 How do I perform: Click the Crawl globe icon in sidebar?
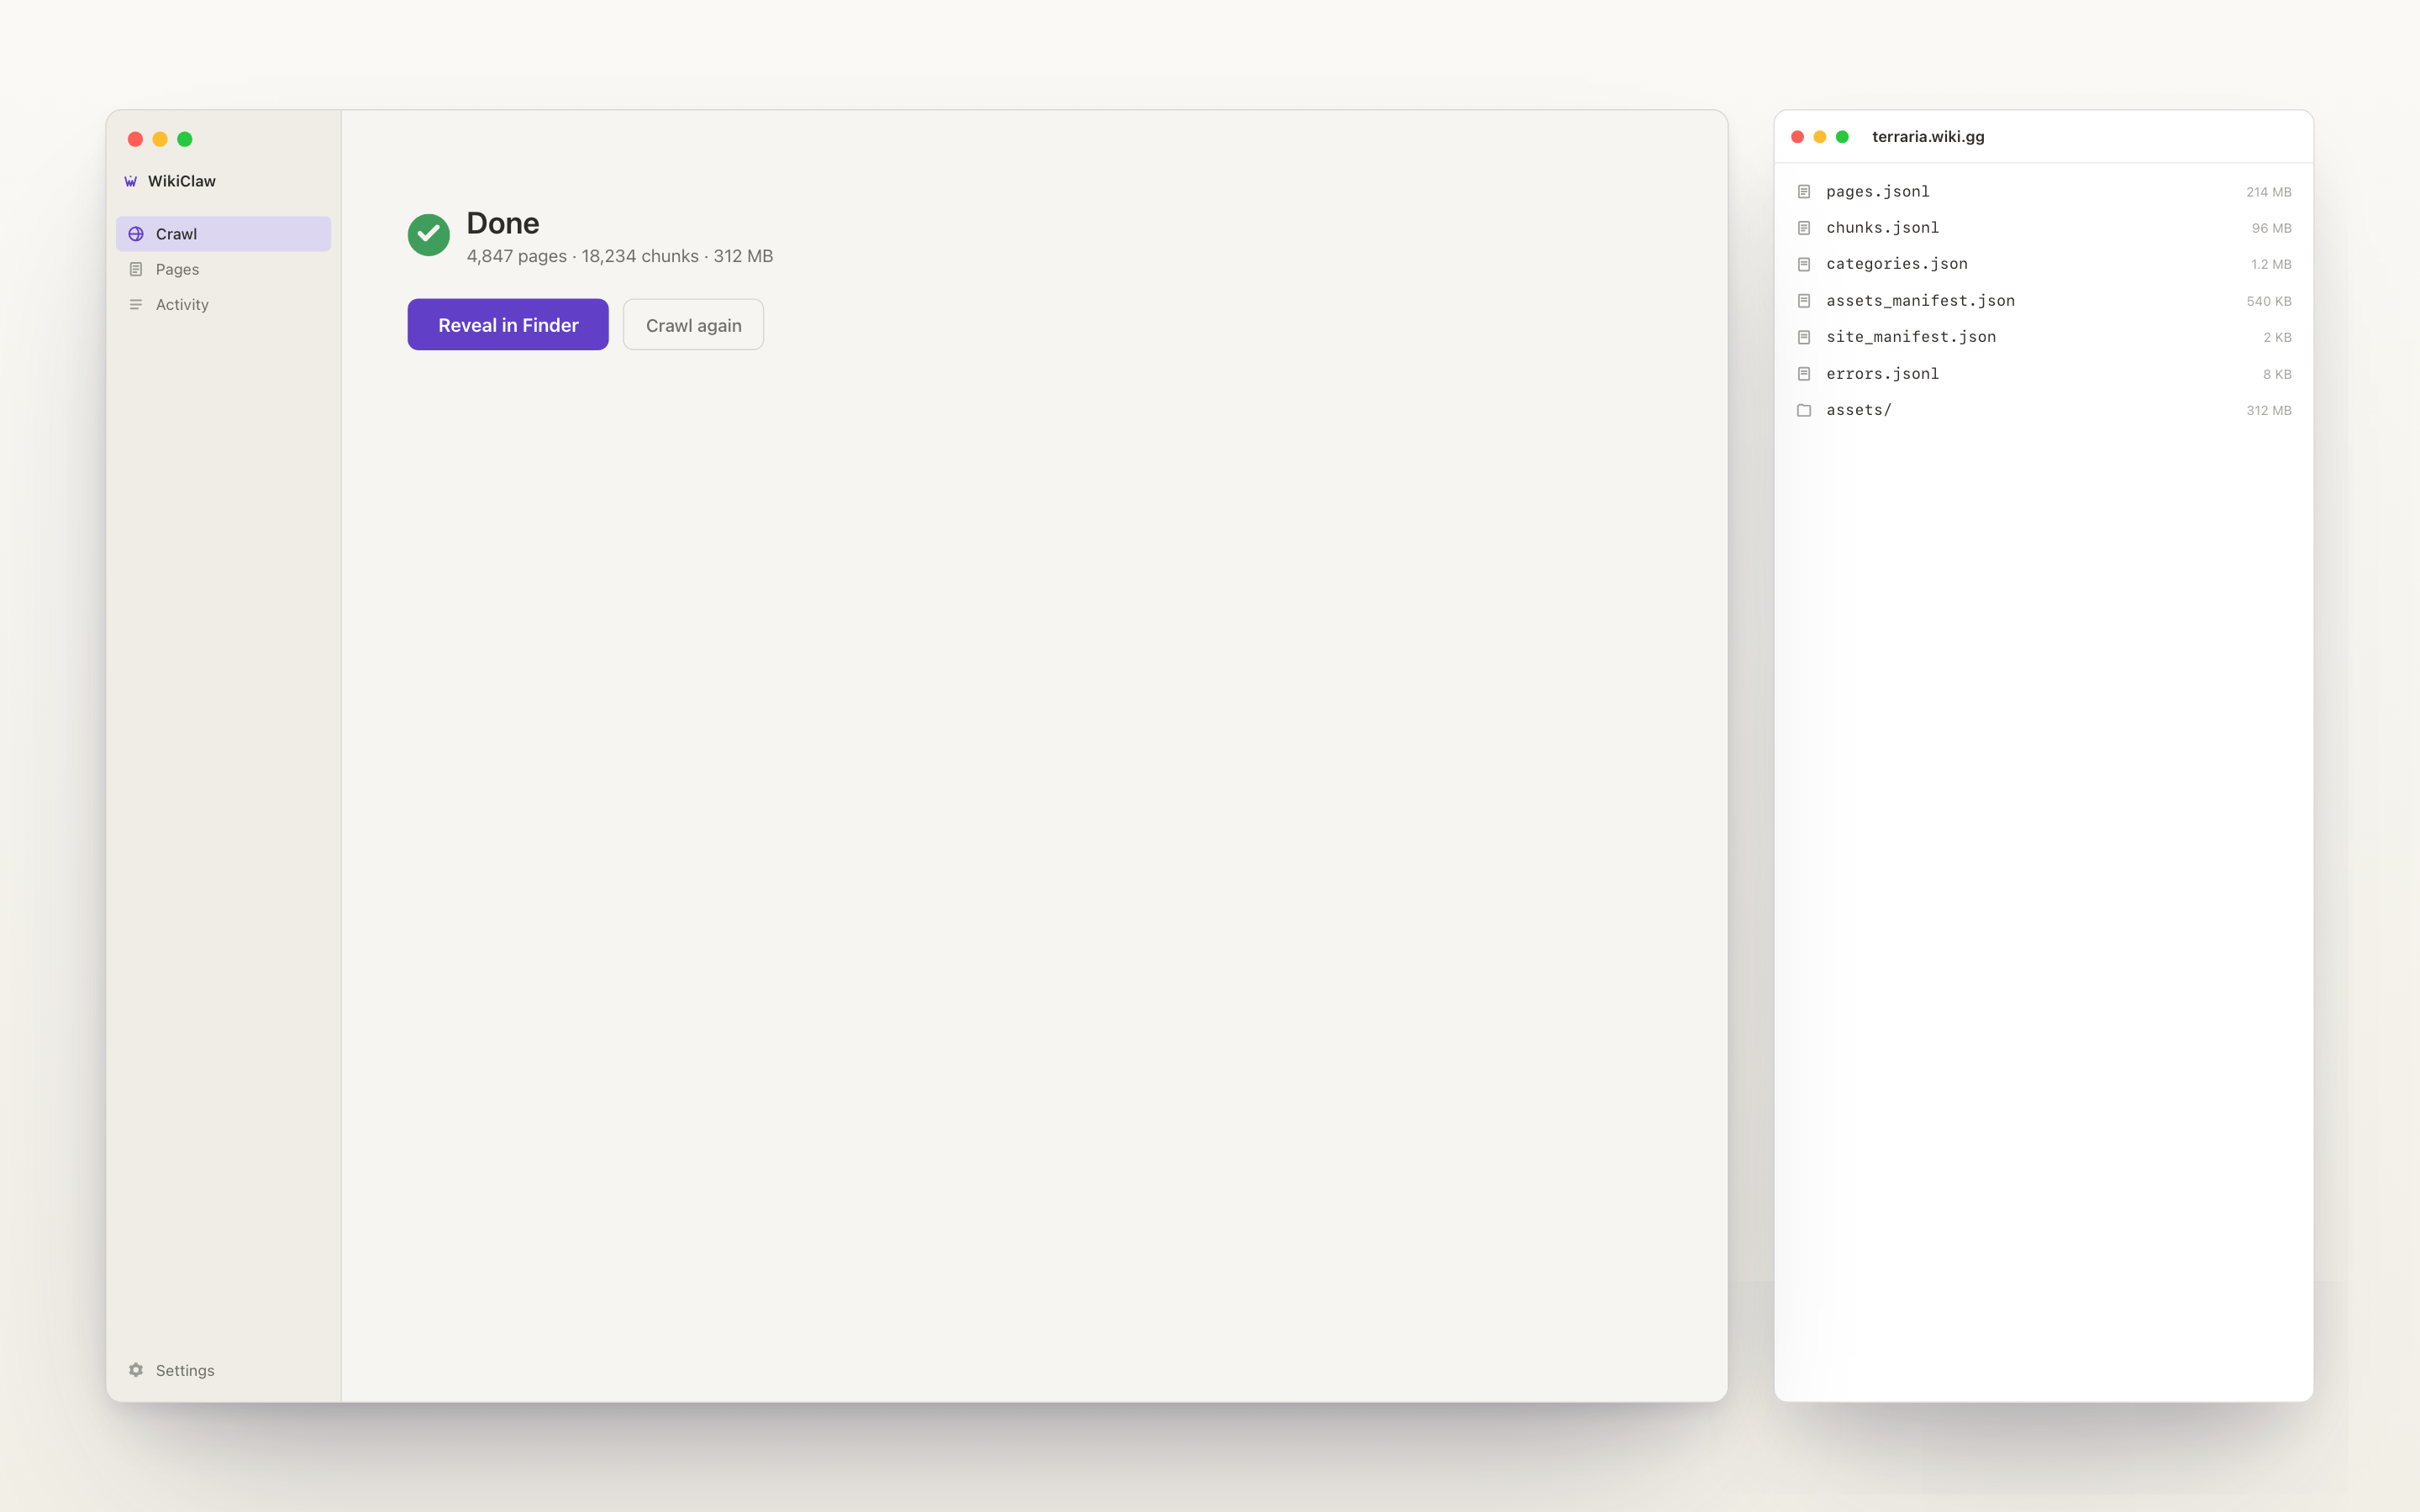tap(136, 234)
